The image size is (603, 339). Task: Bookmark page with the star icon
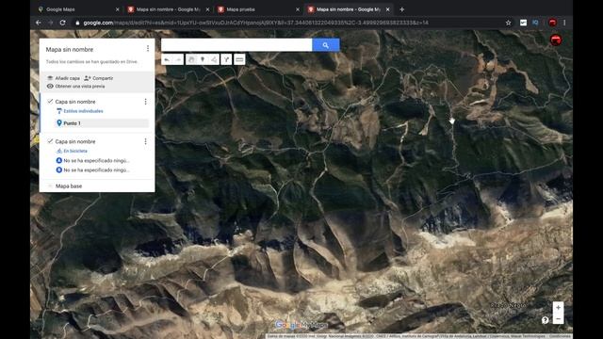tap(509, 23)
